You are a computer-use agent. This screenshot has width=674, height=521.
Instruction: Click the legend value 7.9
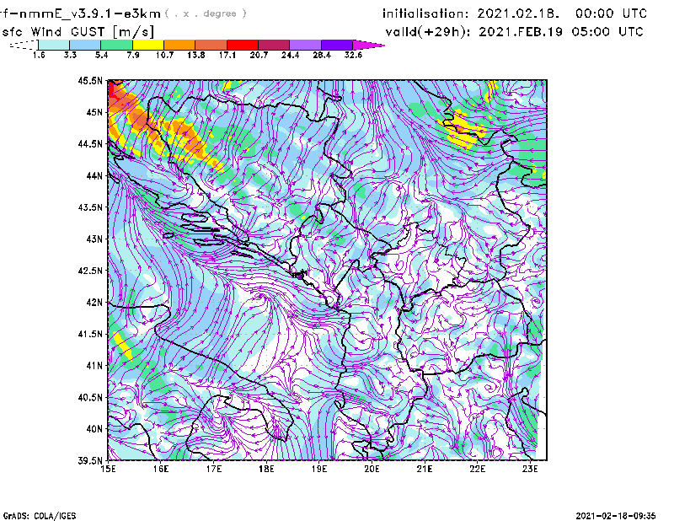133,55
